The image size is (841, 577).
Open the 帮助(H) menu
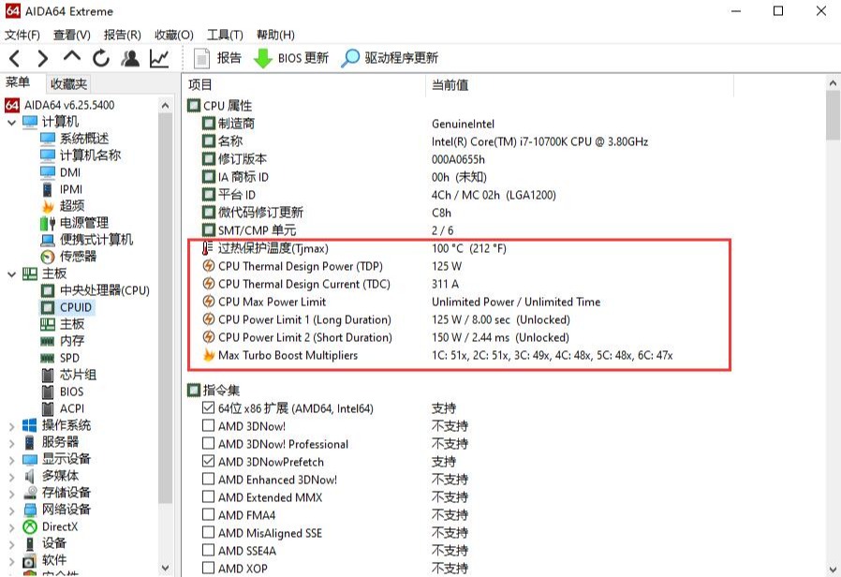pos(275,35)
